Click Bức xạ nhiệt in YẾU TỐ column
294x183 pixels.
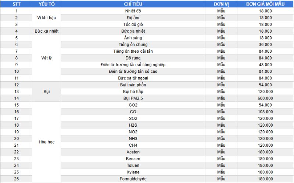(x=46, y=31)
